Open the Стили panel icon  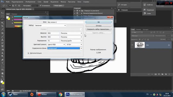click(x=145, y=13)
